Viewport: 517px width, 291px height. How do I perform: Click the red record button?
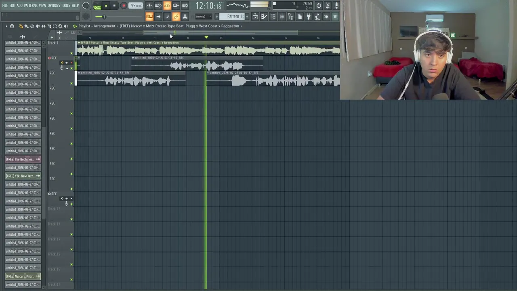click(x=124, y=6)
